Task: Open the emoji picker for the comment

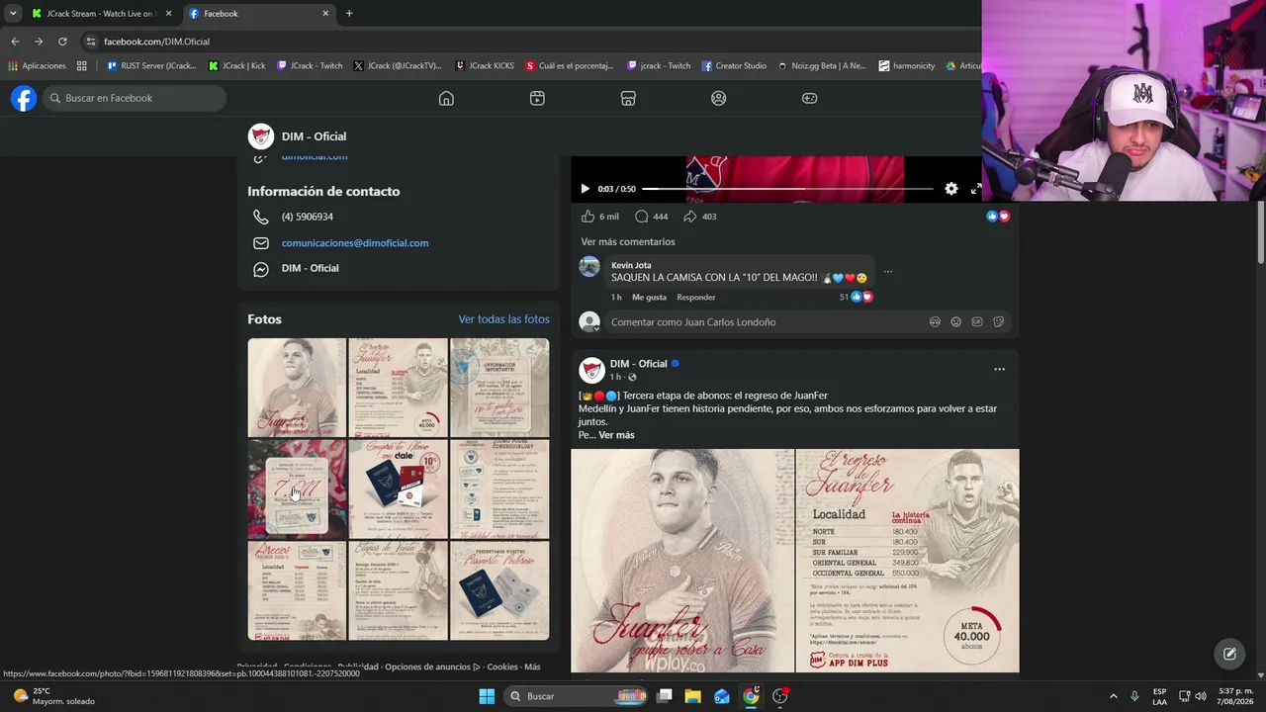Action: click(955, 321)
